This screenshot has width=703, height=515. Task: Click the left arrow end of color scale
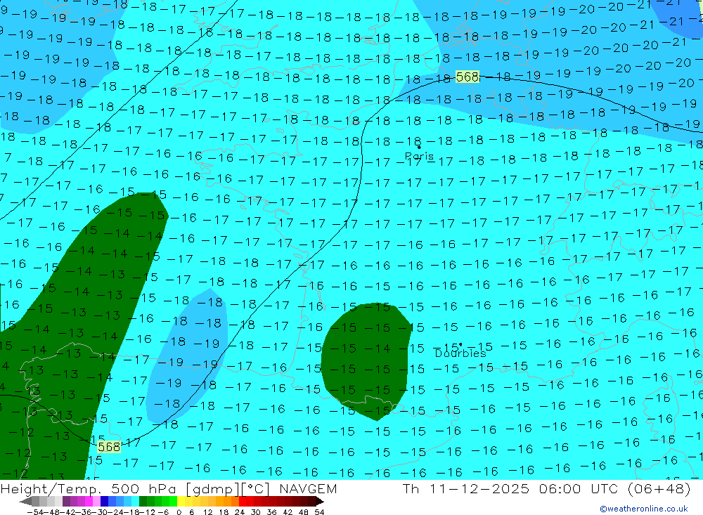click(25, 502)
